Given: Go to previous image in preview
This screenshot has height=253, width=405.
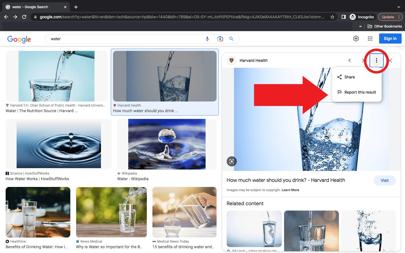Looking at the screenshot, I should click(x=350, y=60).
